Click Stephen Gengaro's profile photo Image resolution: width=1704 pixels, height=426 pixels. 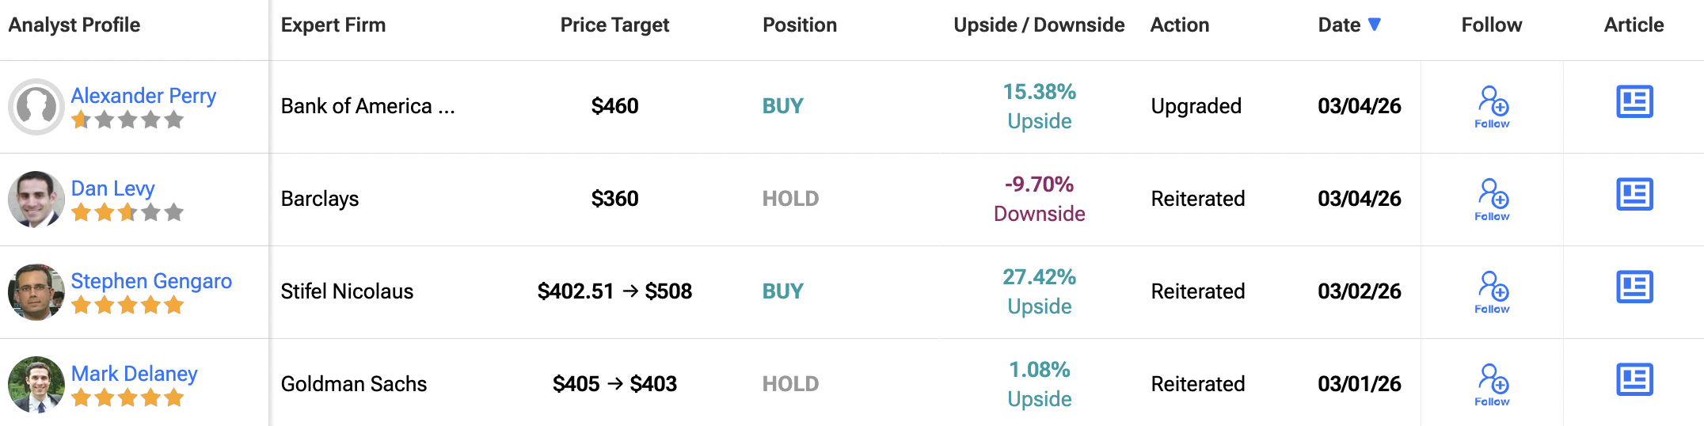(36, 292)
